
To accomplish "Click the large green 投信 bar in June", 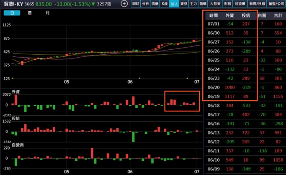I will pyautogui.click(x=133, y=137).
